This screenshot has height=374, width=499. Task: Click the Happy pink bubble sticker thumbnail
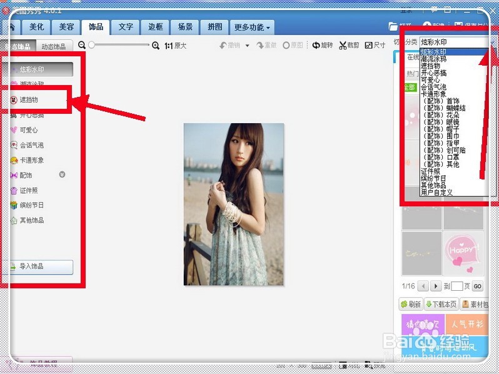464,253
